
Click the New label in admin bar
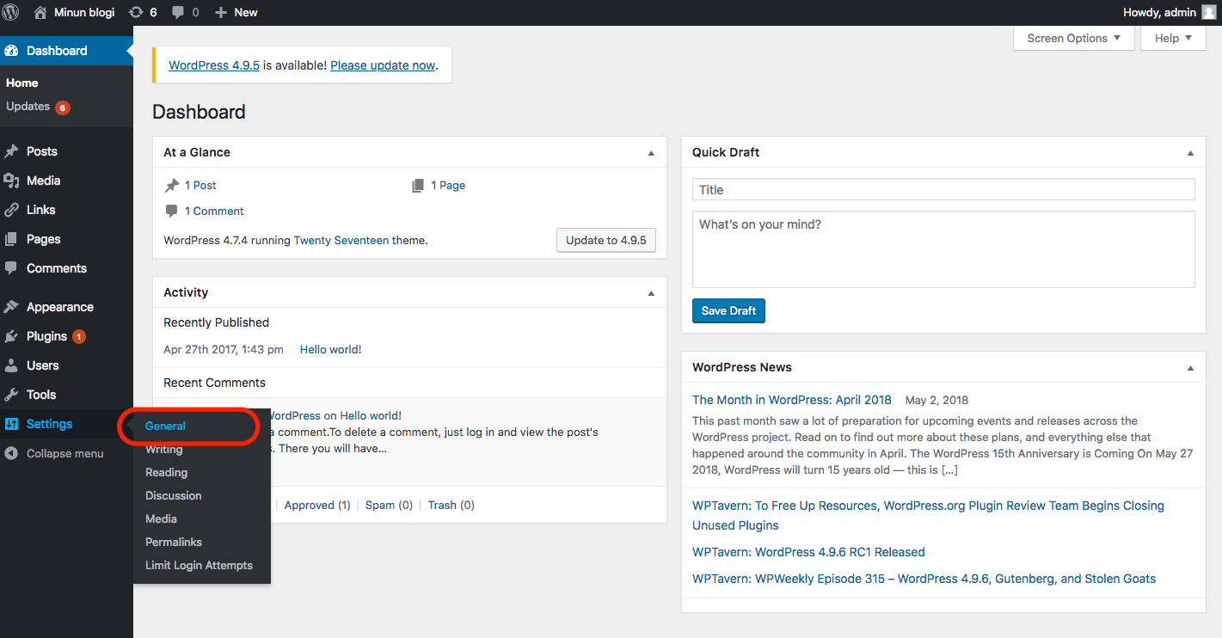[x=246, y=12]
